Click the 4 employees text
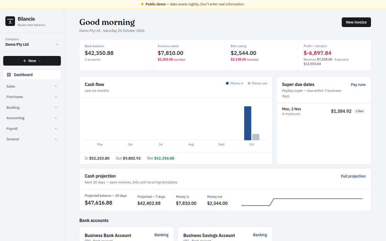Viewport: 386px width, 241px height. pos(291,114)
